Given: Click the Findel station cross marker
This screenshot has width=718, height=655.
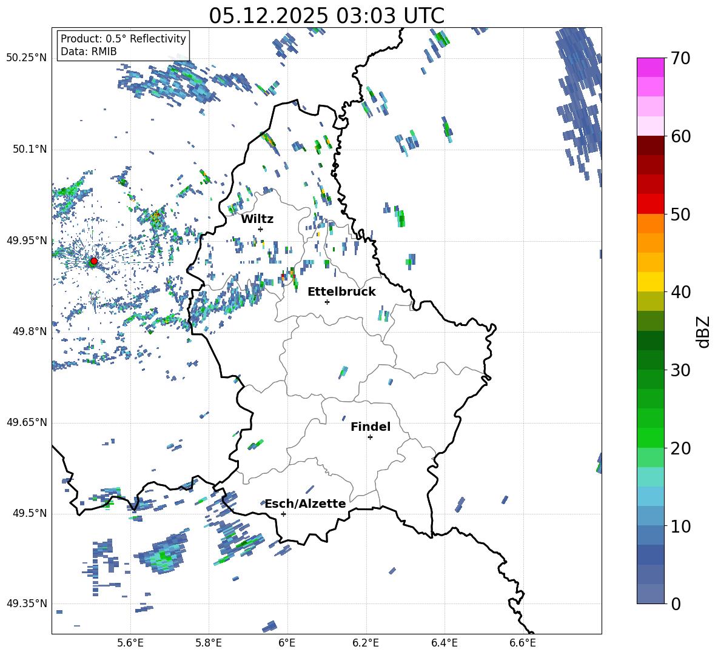Looking at the screenshot, I should tap(370, 437).
